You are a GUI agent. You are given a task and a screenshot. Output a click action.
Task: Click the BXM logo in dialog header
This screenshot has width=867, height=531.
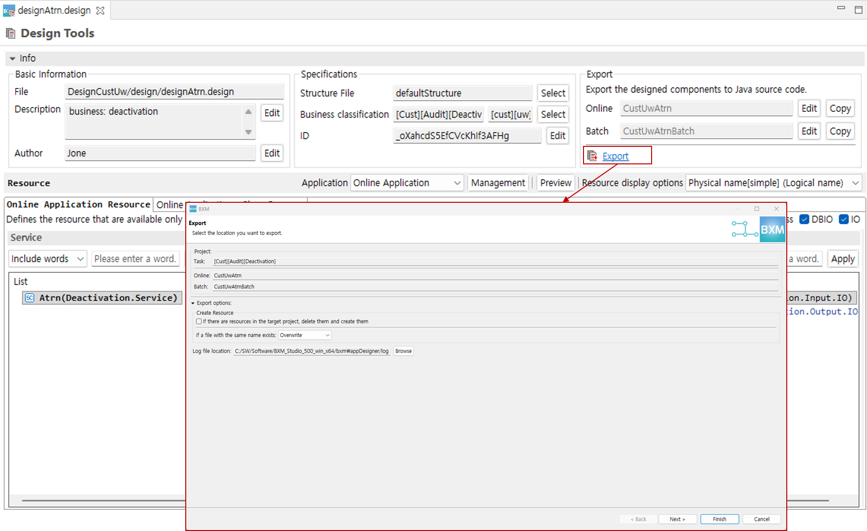(772, 230)
